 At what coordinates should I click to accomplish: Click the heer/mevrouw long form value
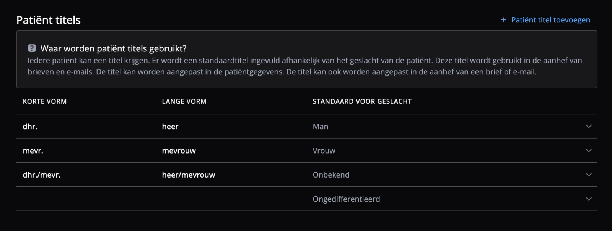click(189, 175)
